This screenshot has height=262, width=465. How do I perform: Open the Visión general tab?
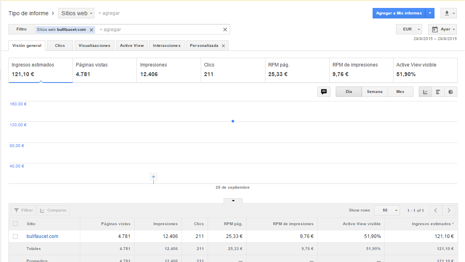(x=27, y=46)
